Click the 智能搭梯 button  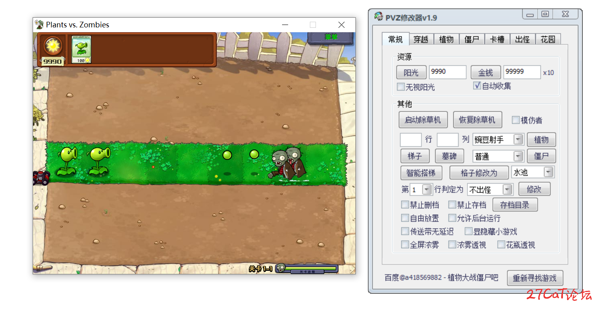pyautogui.click(x=421, y=173)
